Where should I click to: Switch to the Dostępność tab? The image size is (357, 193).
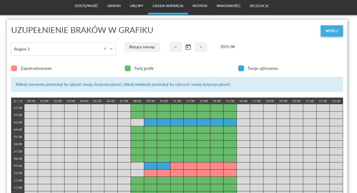pyautogui.click(x=86, y=6)
